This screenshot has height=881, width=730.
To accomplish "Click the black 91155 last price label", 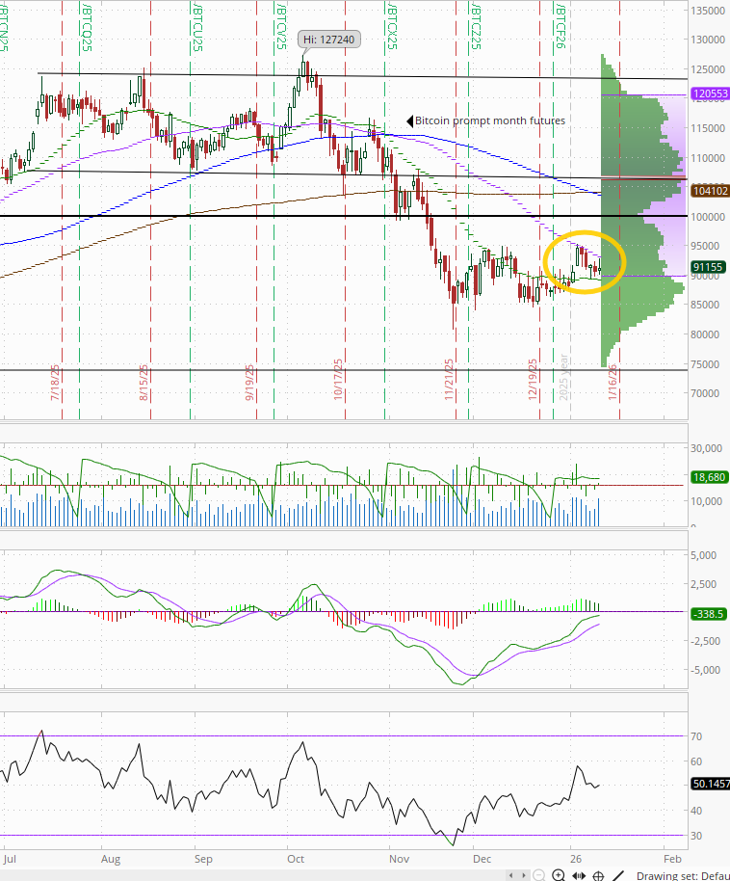I will [708, 267].
